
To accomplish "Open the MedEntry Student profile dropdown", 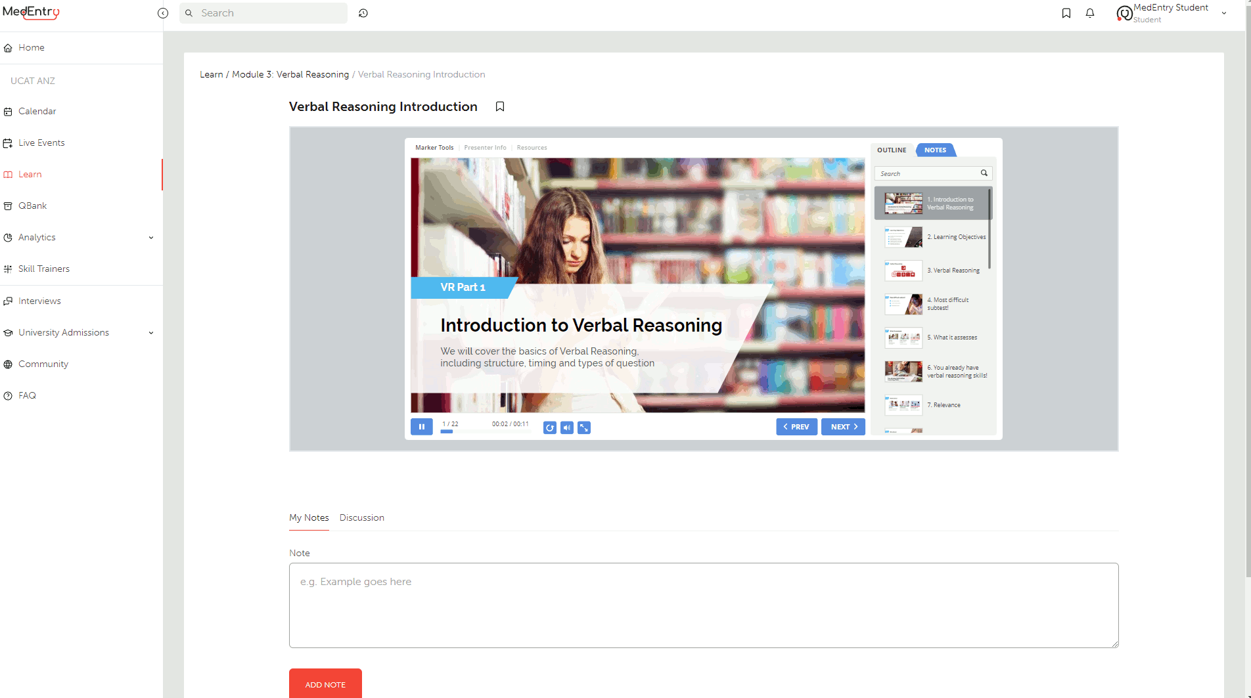I will [x=1222, y=13].
